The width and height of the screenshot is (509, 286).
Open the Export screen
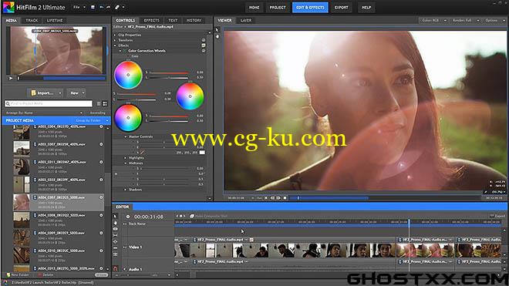tap(341, 8)
